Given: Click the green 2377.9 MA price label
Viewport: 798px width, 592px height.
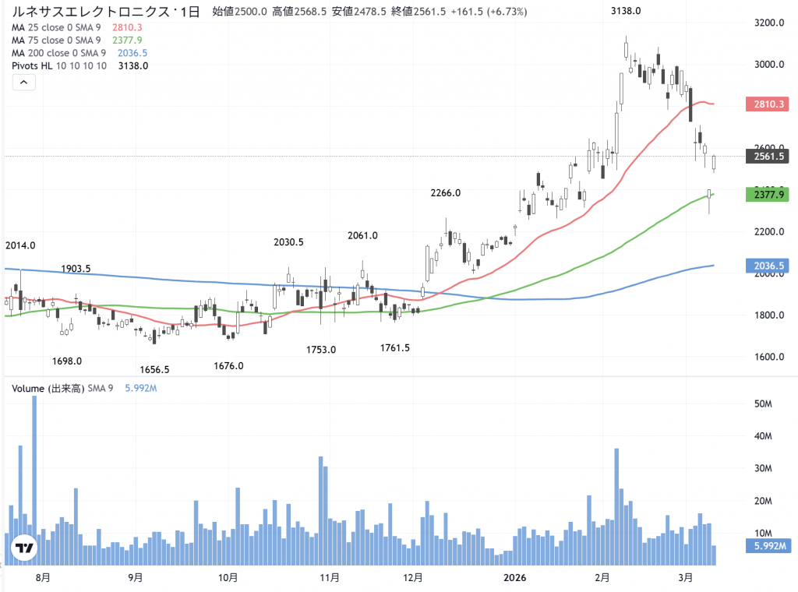Looking at the screenshot, I should pos(768,193).
